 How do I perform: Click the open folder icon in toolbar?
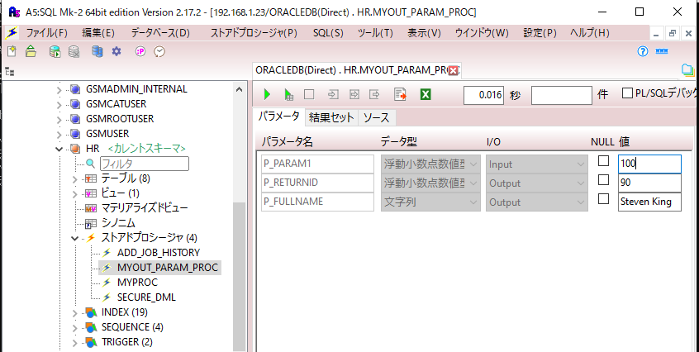(31, 51)
